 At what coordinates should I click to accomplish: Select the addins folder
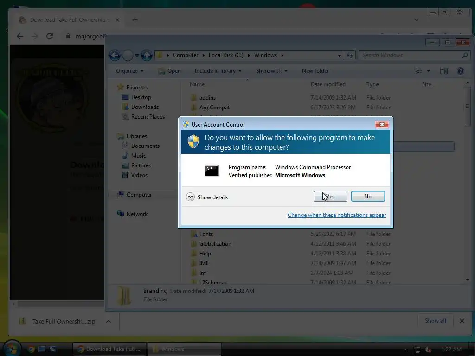pyautogui.click(x=207, y=98)
